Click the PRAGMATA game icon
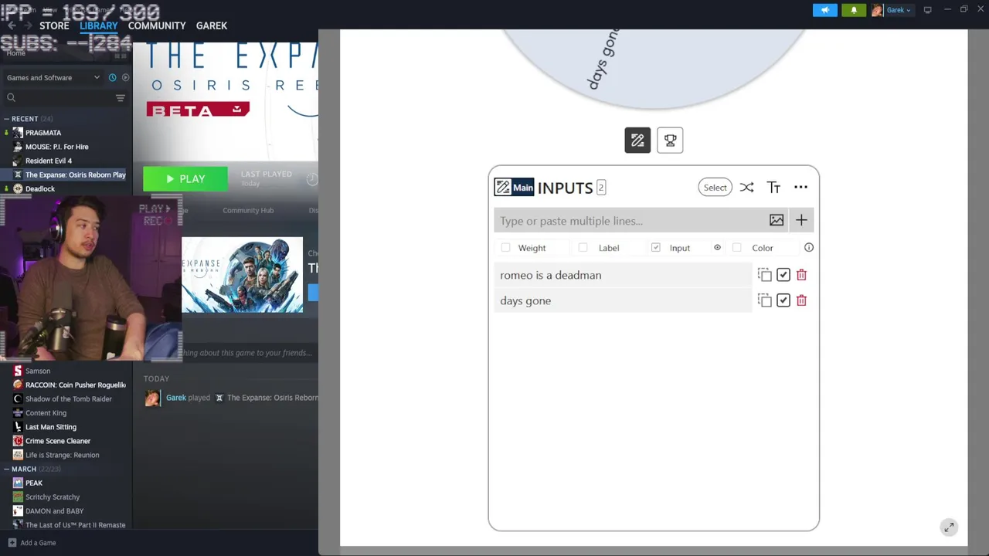 coord(18,133)
